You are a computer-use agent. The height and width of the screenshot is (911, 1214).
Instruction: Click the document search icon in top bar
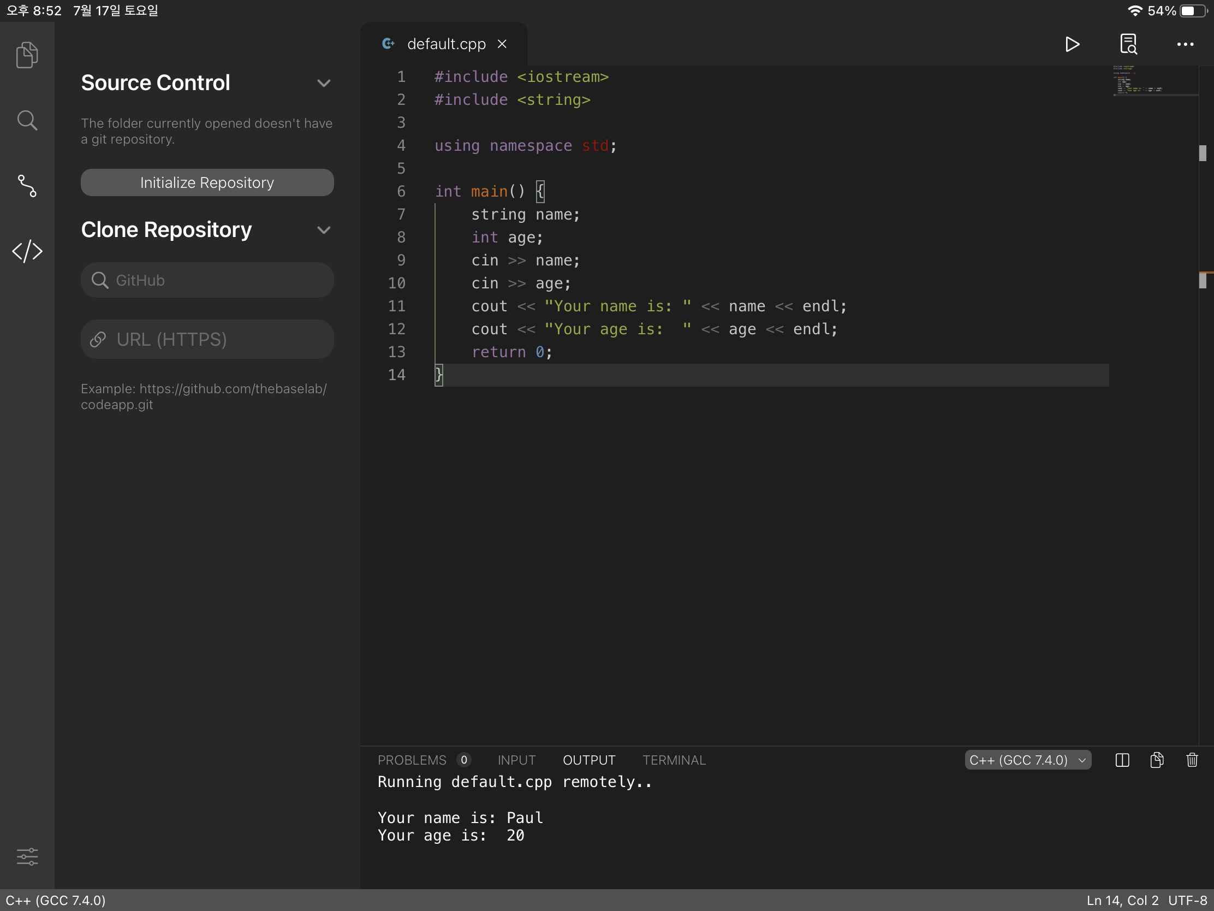pyautogui.click(x=1128, y=44)
